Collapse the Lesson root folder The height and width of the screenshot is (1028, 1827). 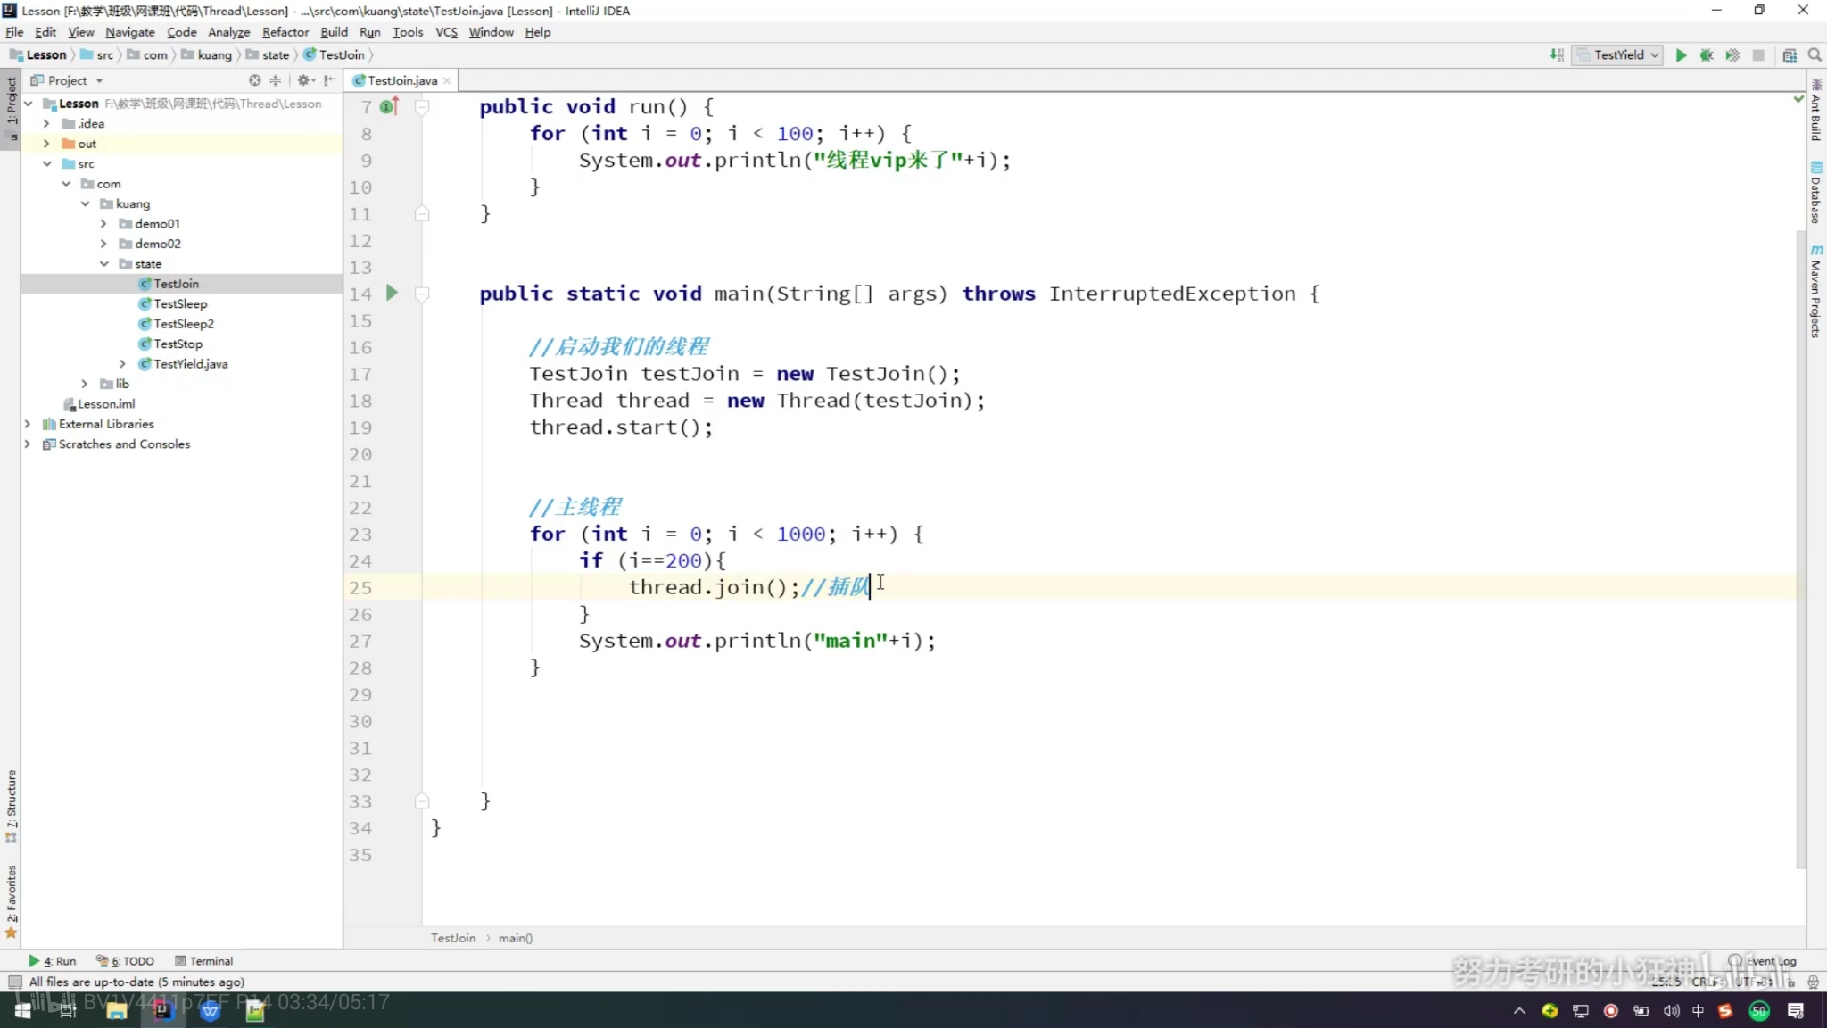click(29, 104)
